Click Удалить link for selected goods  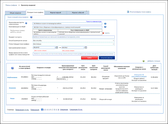[x=107, y=33]
